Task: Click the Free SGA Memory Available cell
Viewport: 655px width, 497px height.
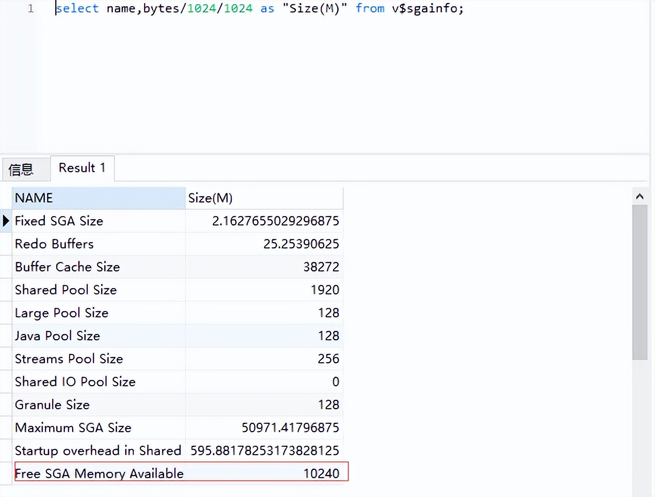Action: [99, 474]
